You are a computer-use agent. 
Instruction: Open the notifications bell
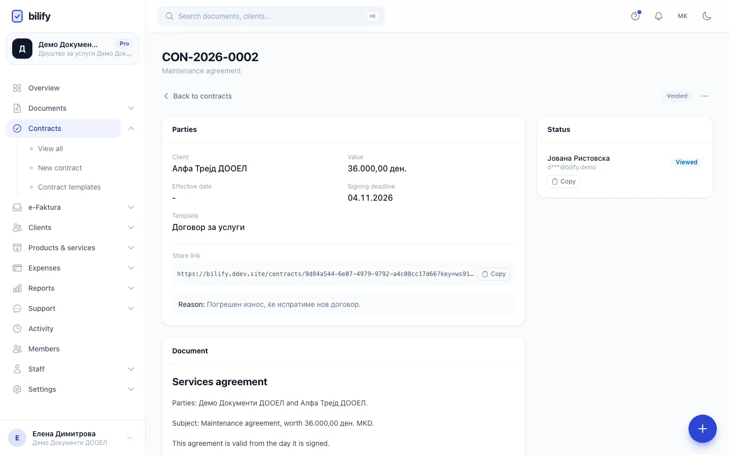coord(658,16)
